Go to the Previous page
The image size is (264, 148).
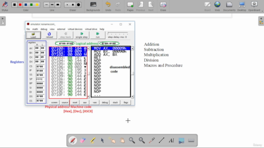click(141, 6)
